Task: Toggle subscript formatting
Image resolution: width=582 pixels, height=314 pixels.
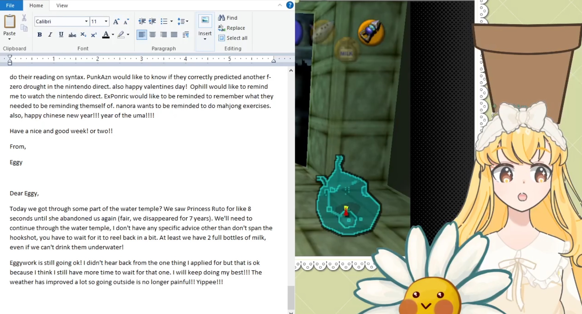Action: pos(83,35)
